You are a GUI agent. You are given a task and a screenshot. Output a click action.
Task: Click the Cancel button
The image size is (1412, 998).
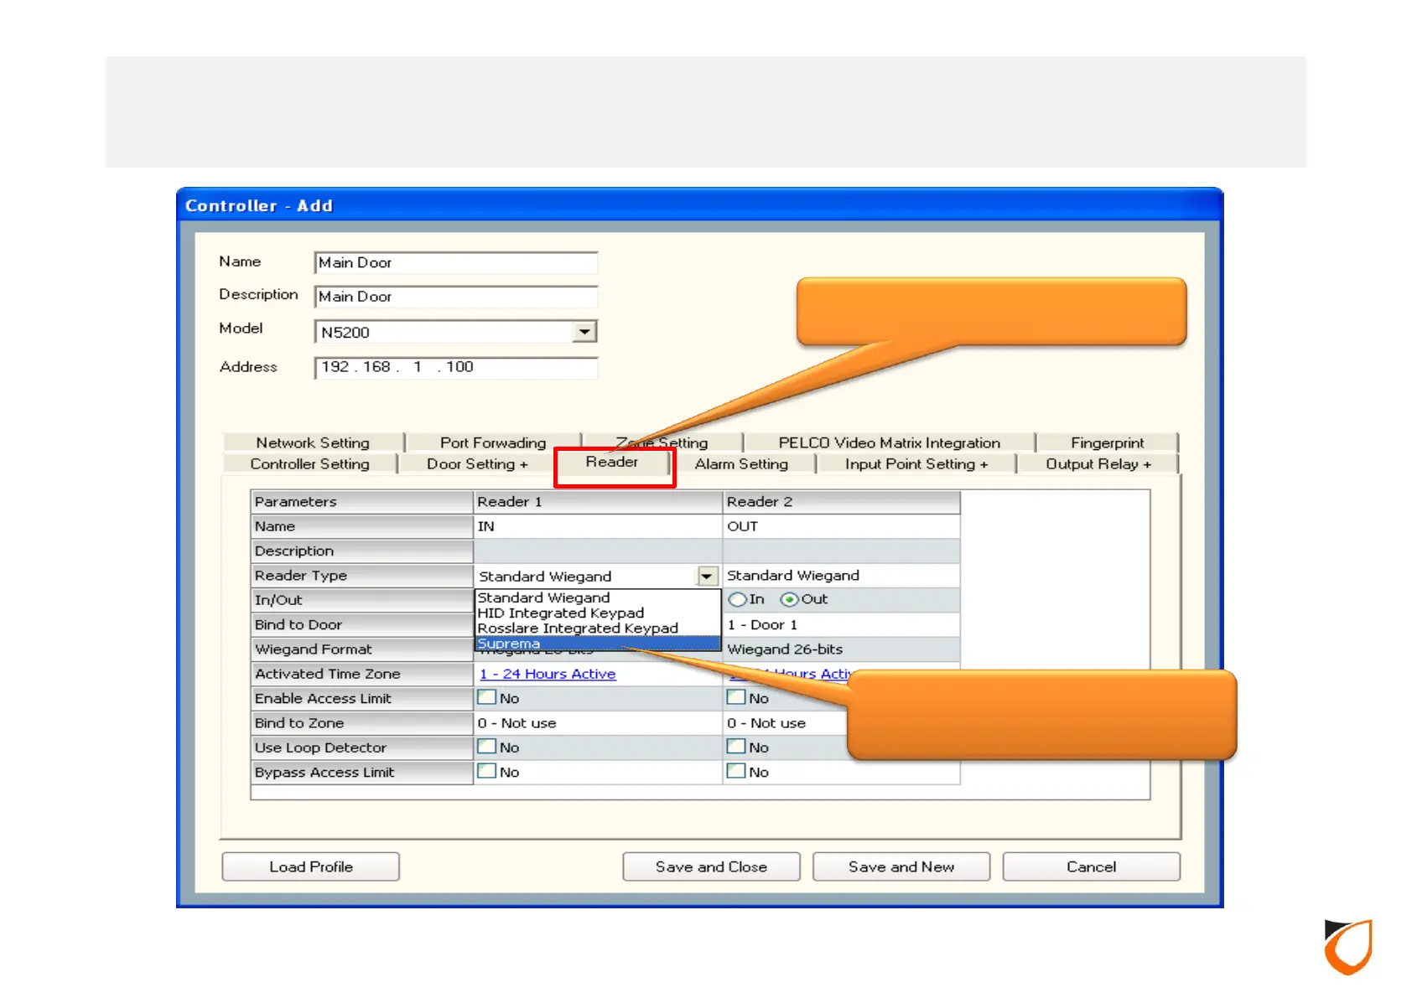(x=1091, y=866)
